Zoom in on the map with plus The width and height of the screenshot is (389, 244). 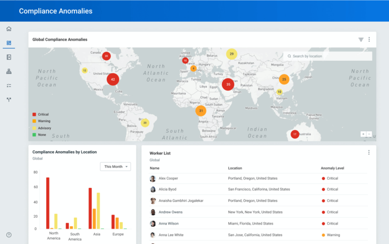pyautogui.click(x=363, y=134)
